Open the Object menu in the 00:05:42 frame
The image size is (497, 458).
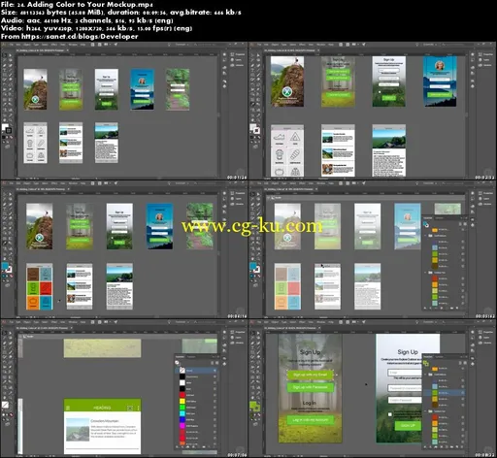[x=275, y=183]
